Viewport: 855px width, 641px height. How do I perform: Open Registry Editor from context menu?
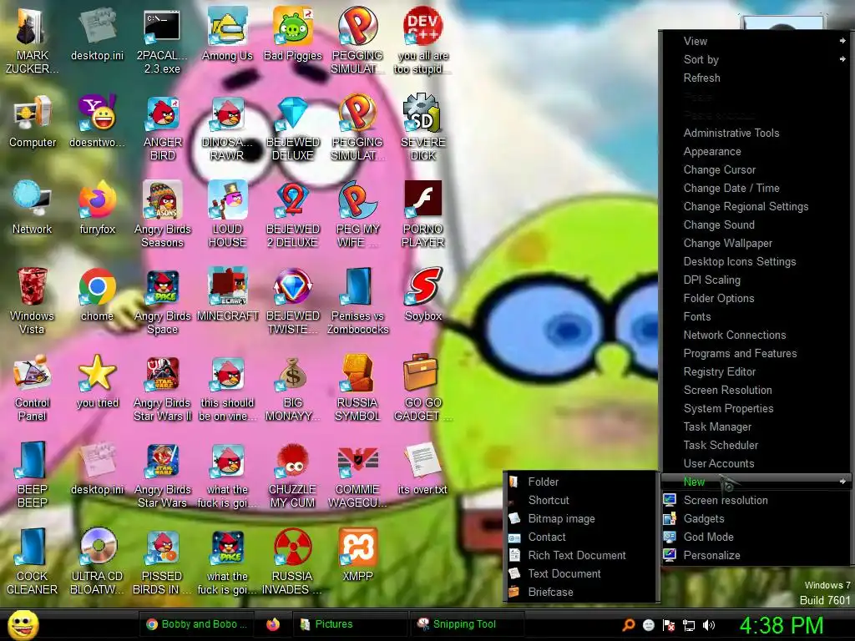[x=755, y=371]
